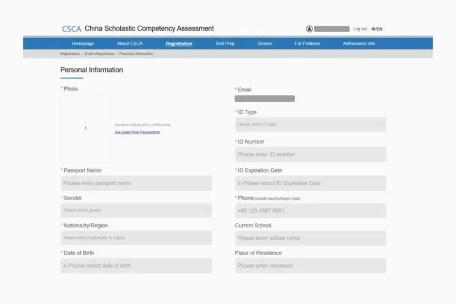Open the ID Expiration Date picker field

(310, 183)
